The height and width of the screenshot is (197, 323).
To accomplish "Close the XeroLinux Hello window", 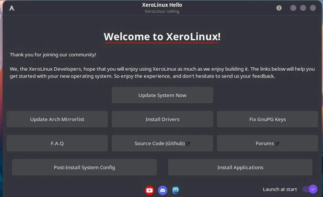I will [x=313, y=8].
